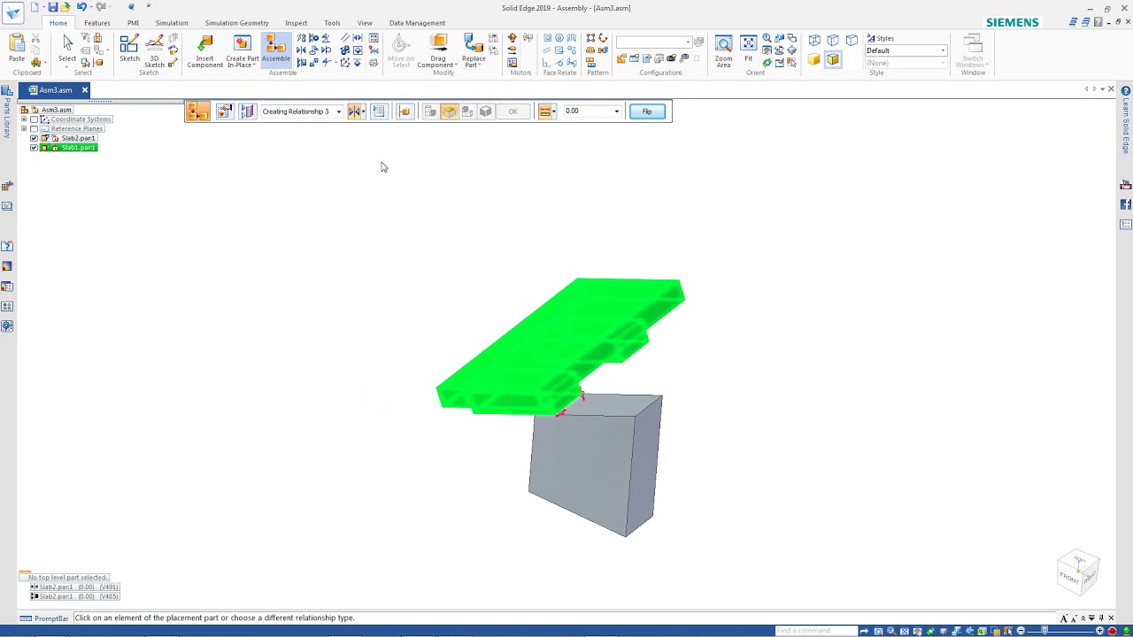
Task: Activate the Assemble command
Action: click(275, 49)
